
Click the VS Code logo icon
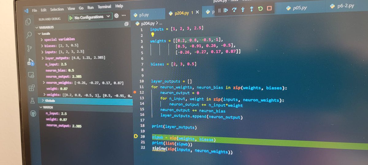coord(26,10)
